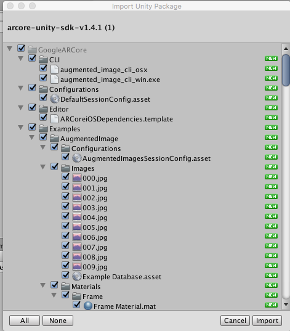The image size is (290, 331).
Task: Click the None button to deselect everything
Action: [x=58, y=321]
